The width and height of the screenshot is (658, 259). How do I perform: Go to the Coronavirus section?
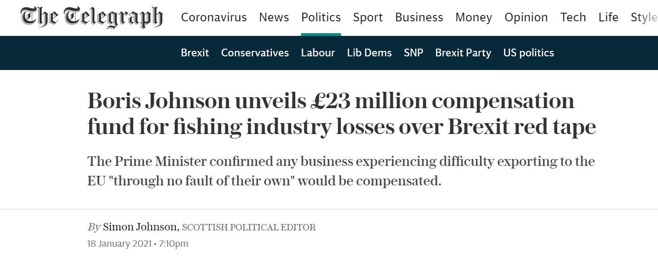214,17
